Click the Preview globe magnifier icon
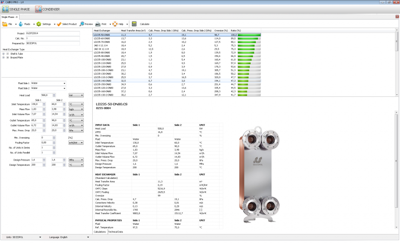 (82, 24)
